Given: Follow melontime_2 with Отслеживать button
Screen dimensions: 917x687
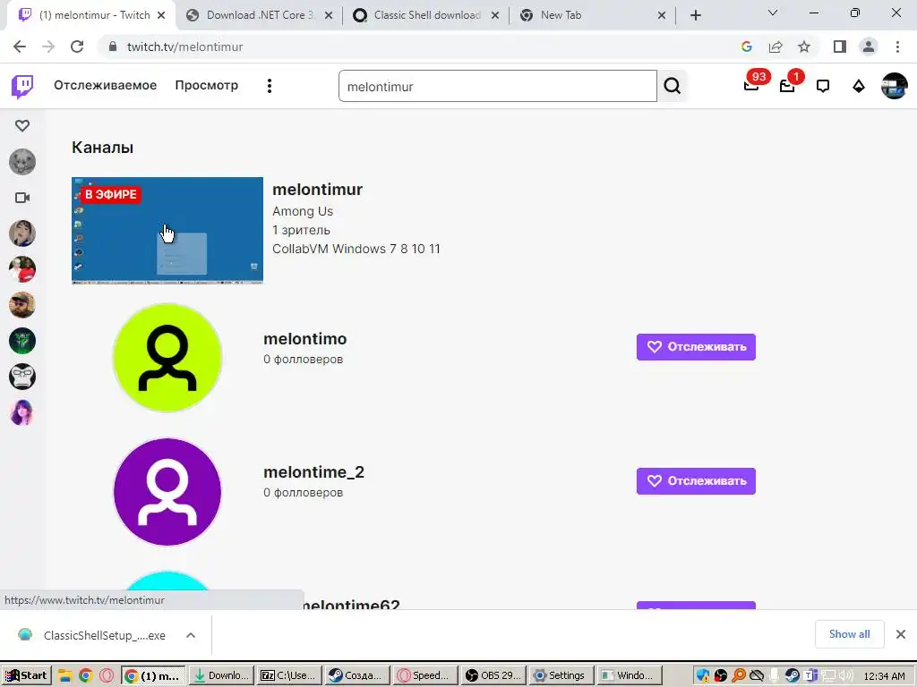Looking at the screenshot, I should [696, 481].
